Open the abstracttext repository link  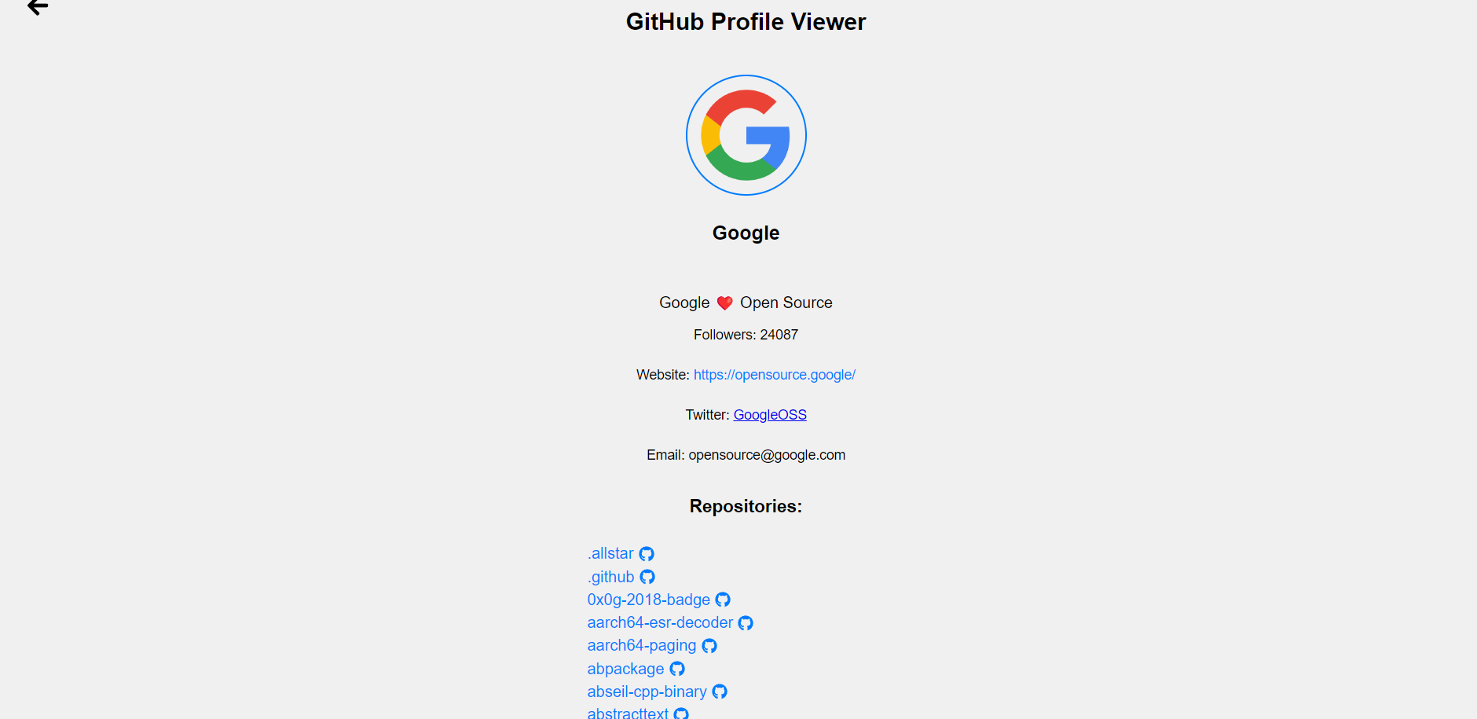tap(628, 713)
